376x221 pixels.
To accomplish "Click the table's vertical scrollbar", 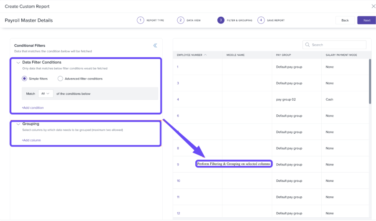I will click(370, 81).
